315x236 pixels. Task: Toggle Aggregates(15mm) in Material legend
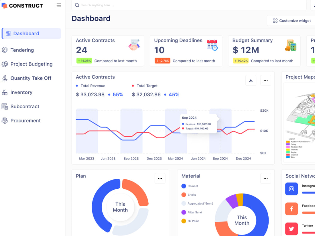pyautogui.click(x=197, y=204)
